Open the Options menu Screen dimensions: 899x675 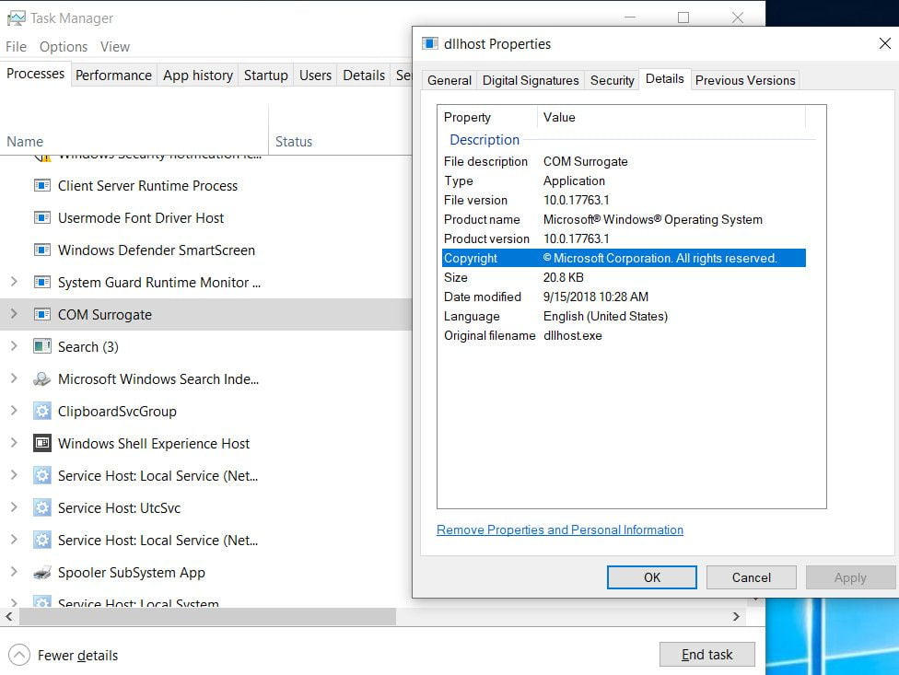(x=63, y=46)
